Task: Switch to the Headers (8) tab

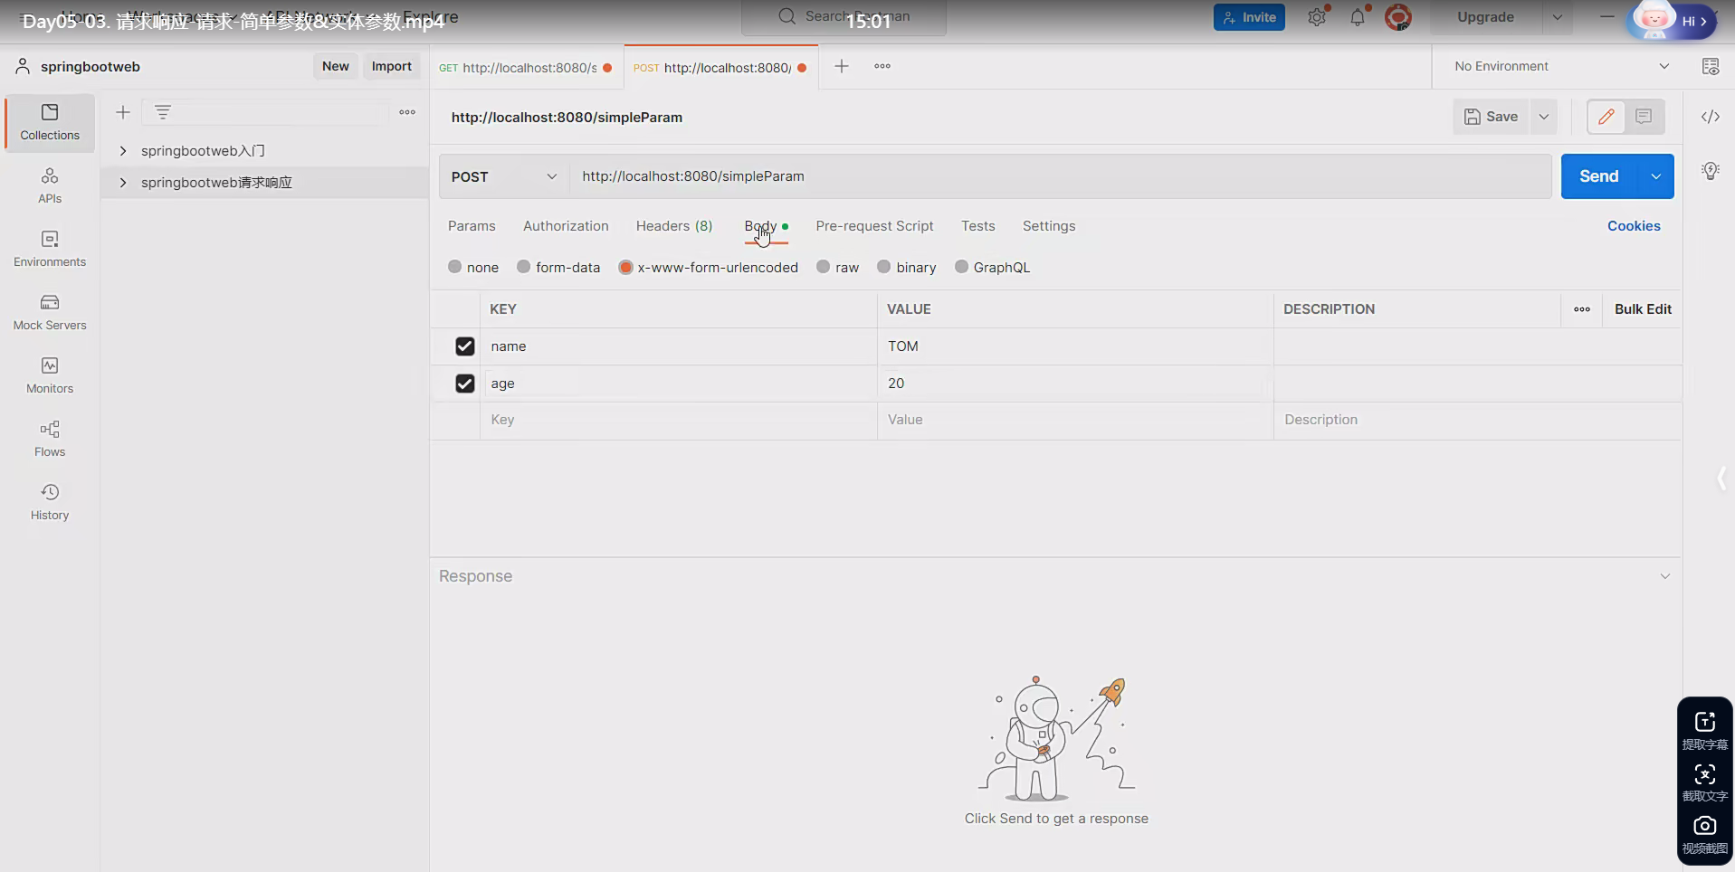Action: 674,226
